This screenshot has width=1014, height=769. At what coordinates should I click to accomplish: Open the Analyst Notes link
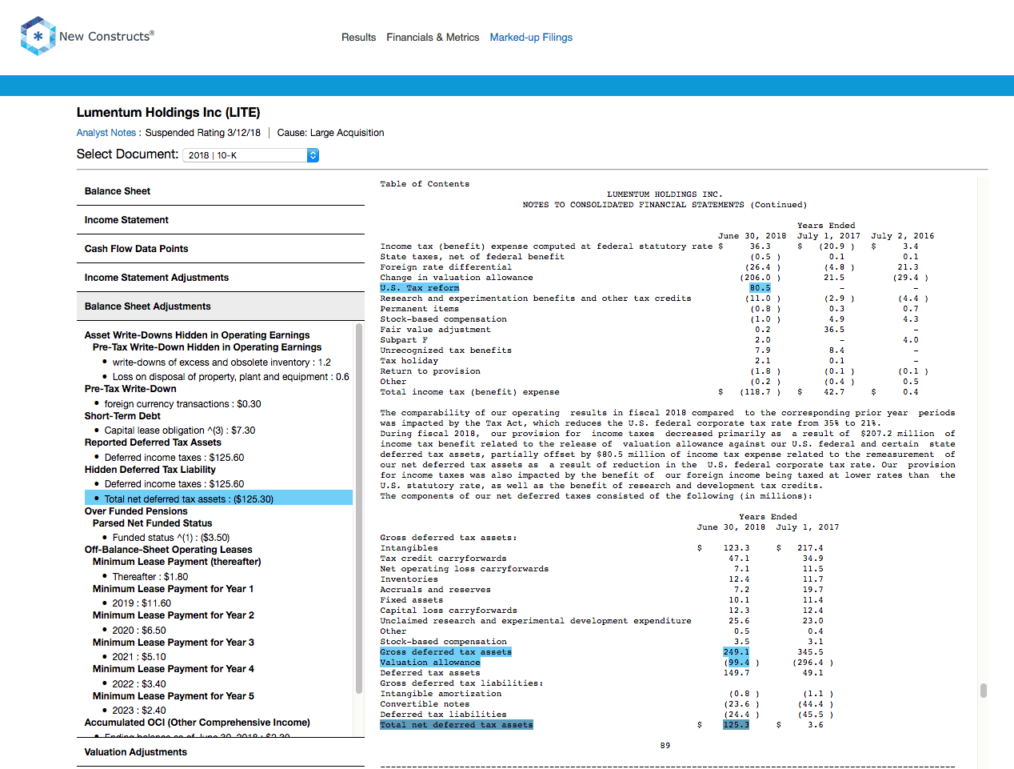pos(106,133)
